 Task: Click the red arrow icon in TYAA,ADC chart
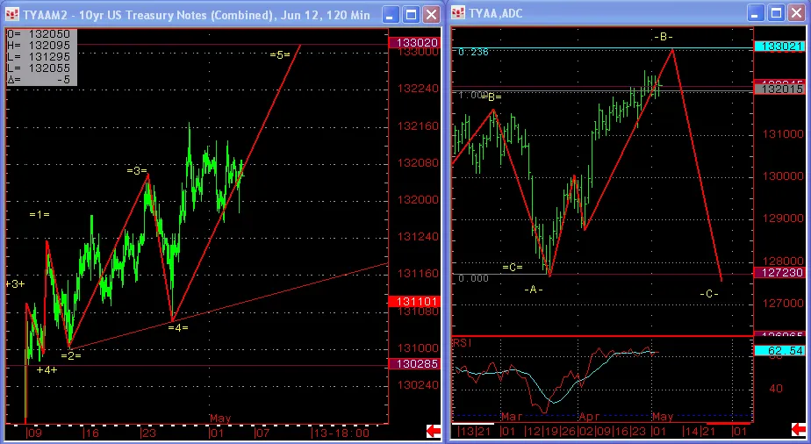(798, 430)
